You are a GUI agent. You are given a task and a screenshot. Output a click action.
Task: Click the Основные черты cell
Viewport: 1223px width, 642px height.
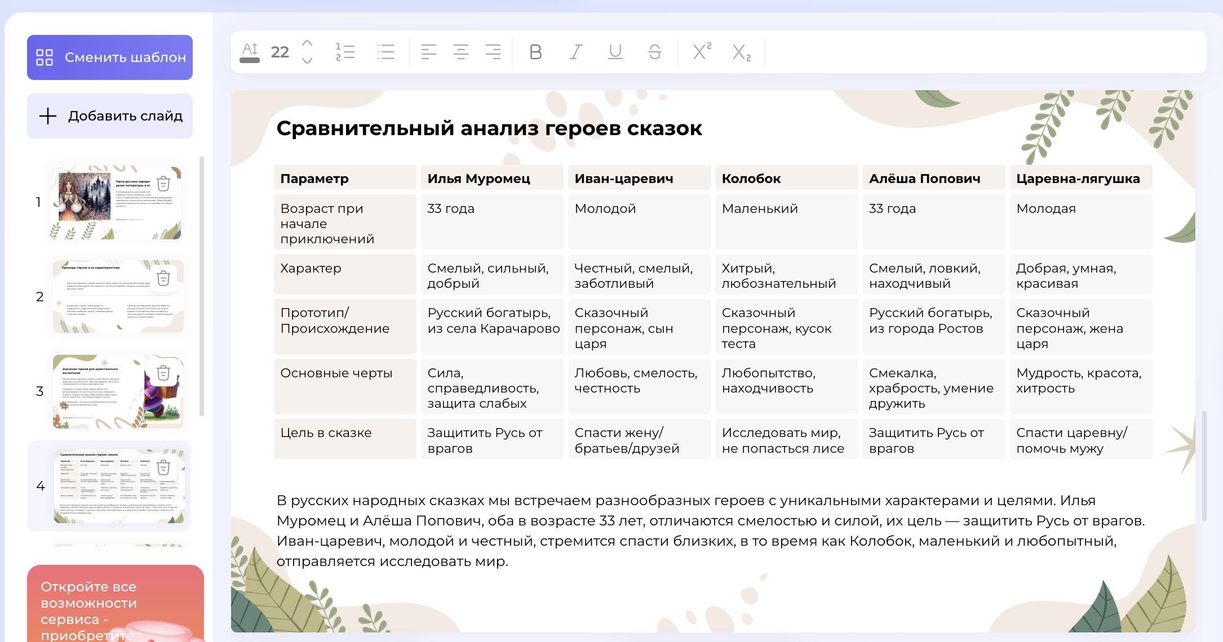pos(345,387)
